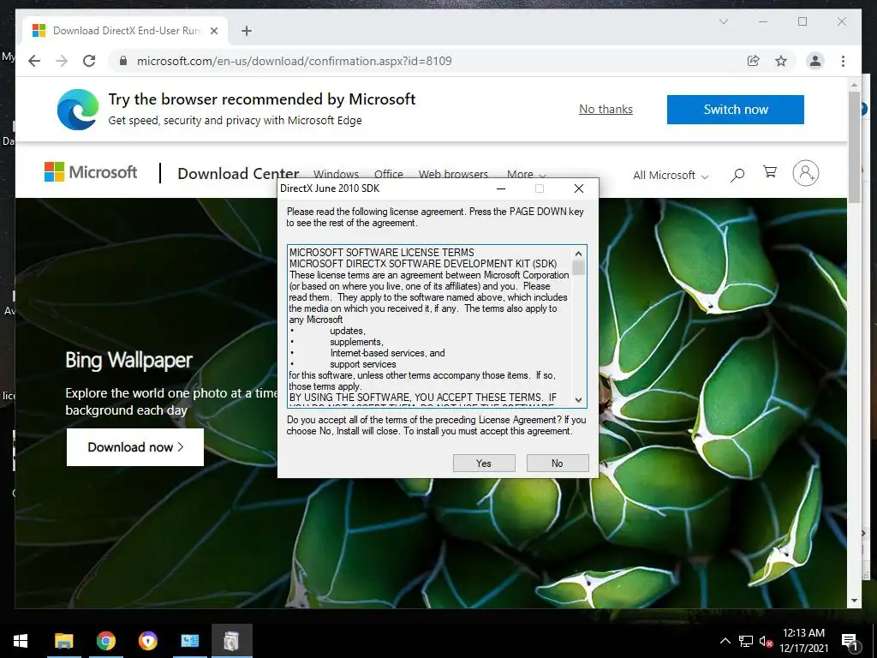Open the Web browsers nav item
877x658 pixels.
[454, 174]
